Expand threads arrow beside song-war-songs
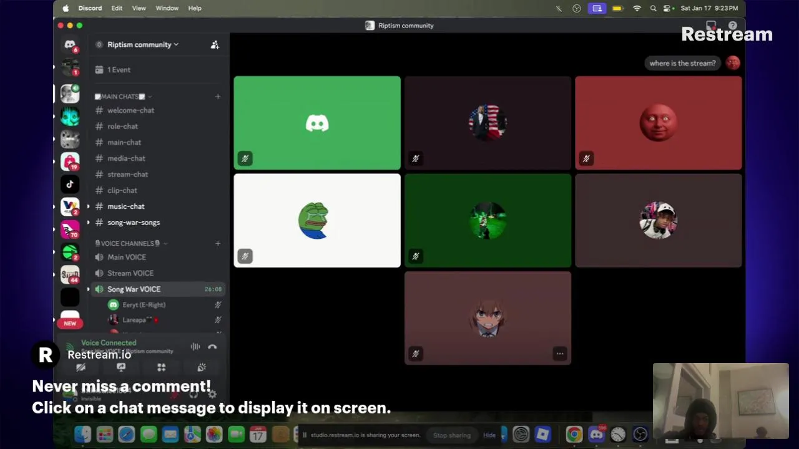799x449 pixels. click(x=88, y=223)
